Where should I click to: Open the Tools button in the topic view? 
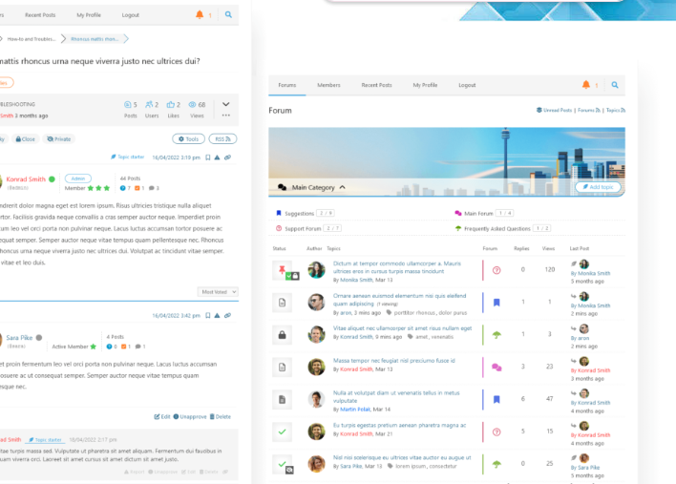pyautogui.click(x=187, y=138)
